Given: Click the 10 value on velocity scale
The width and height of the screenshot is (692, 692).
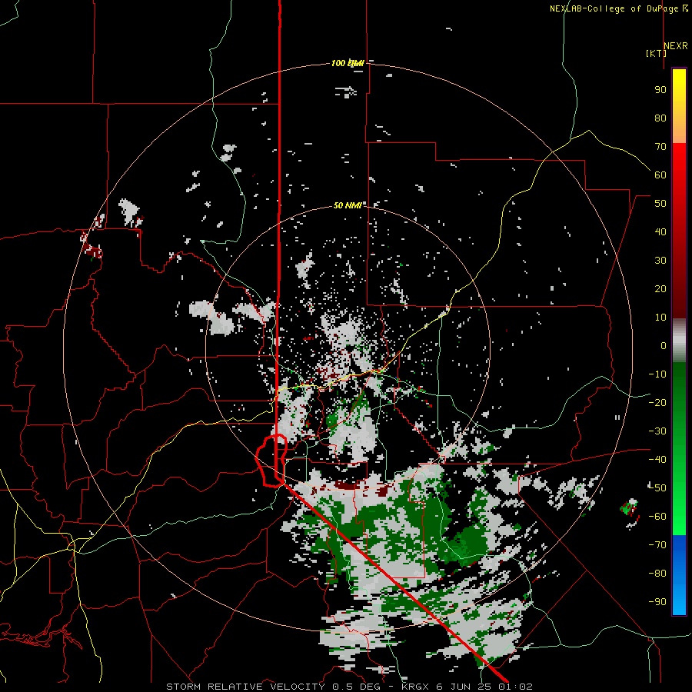Looking at the screenshot, I should coord(660,318).
